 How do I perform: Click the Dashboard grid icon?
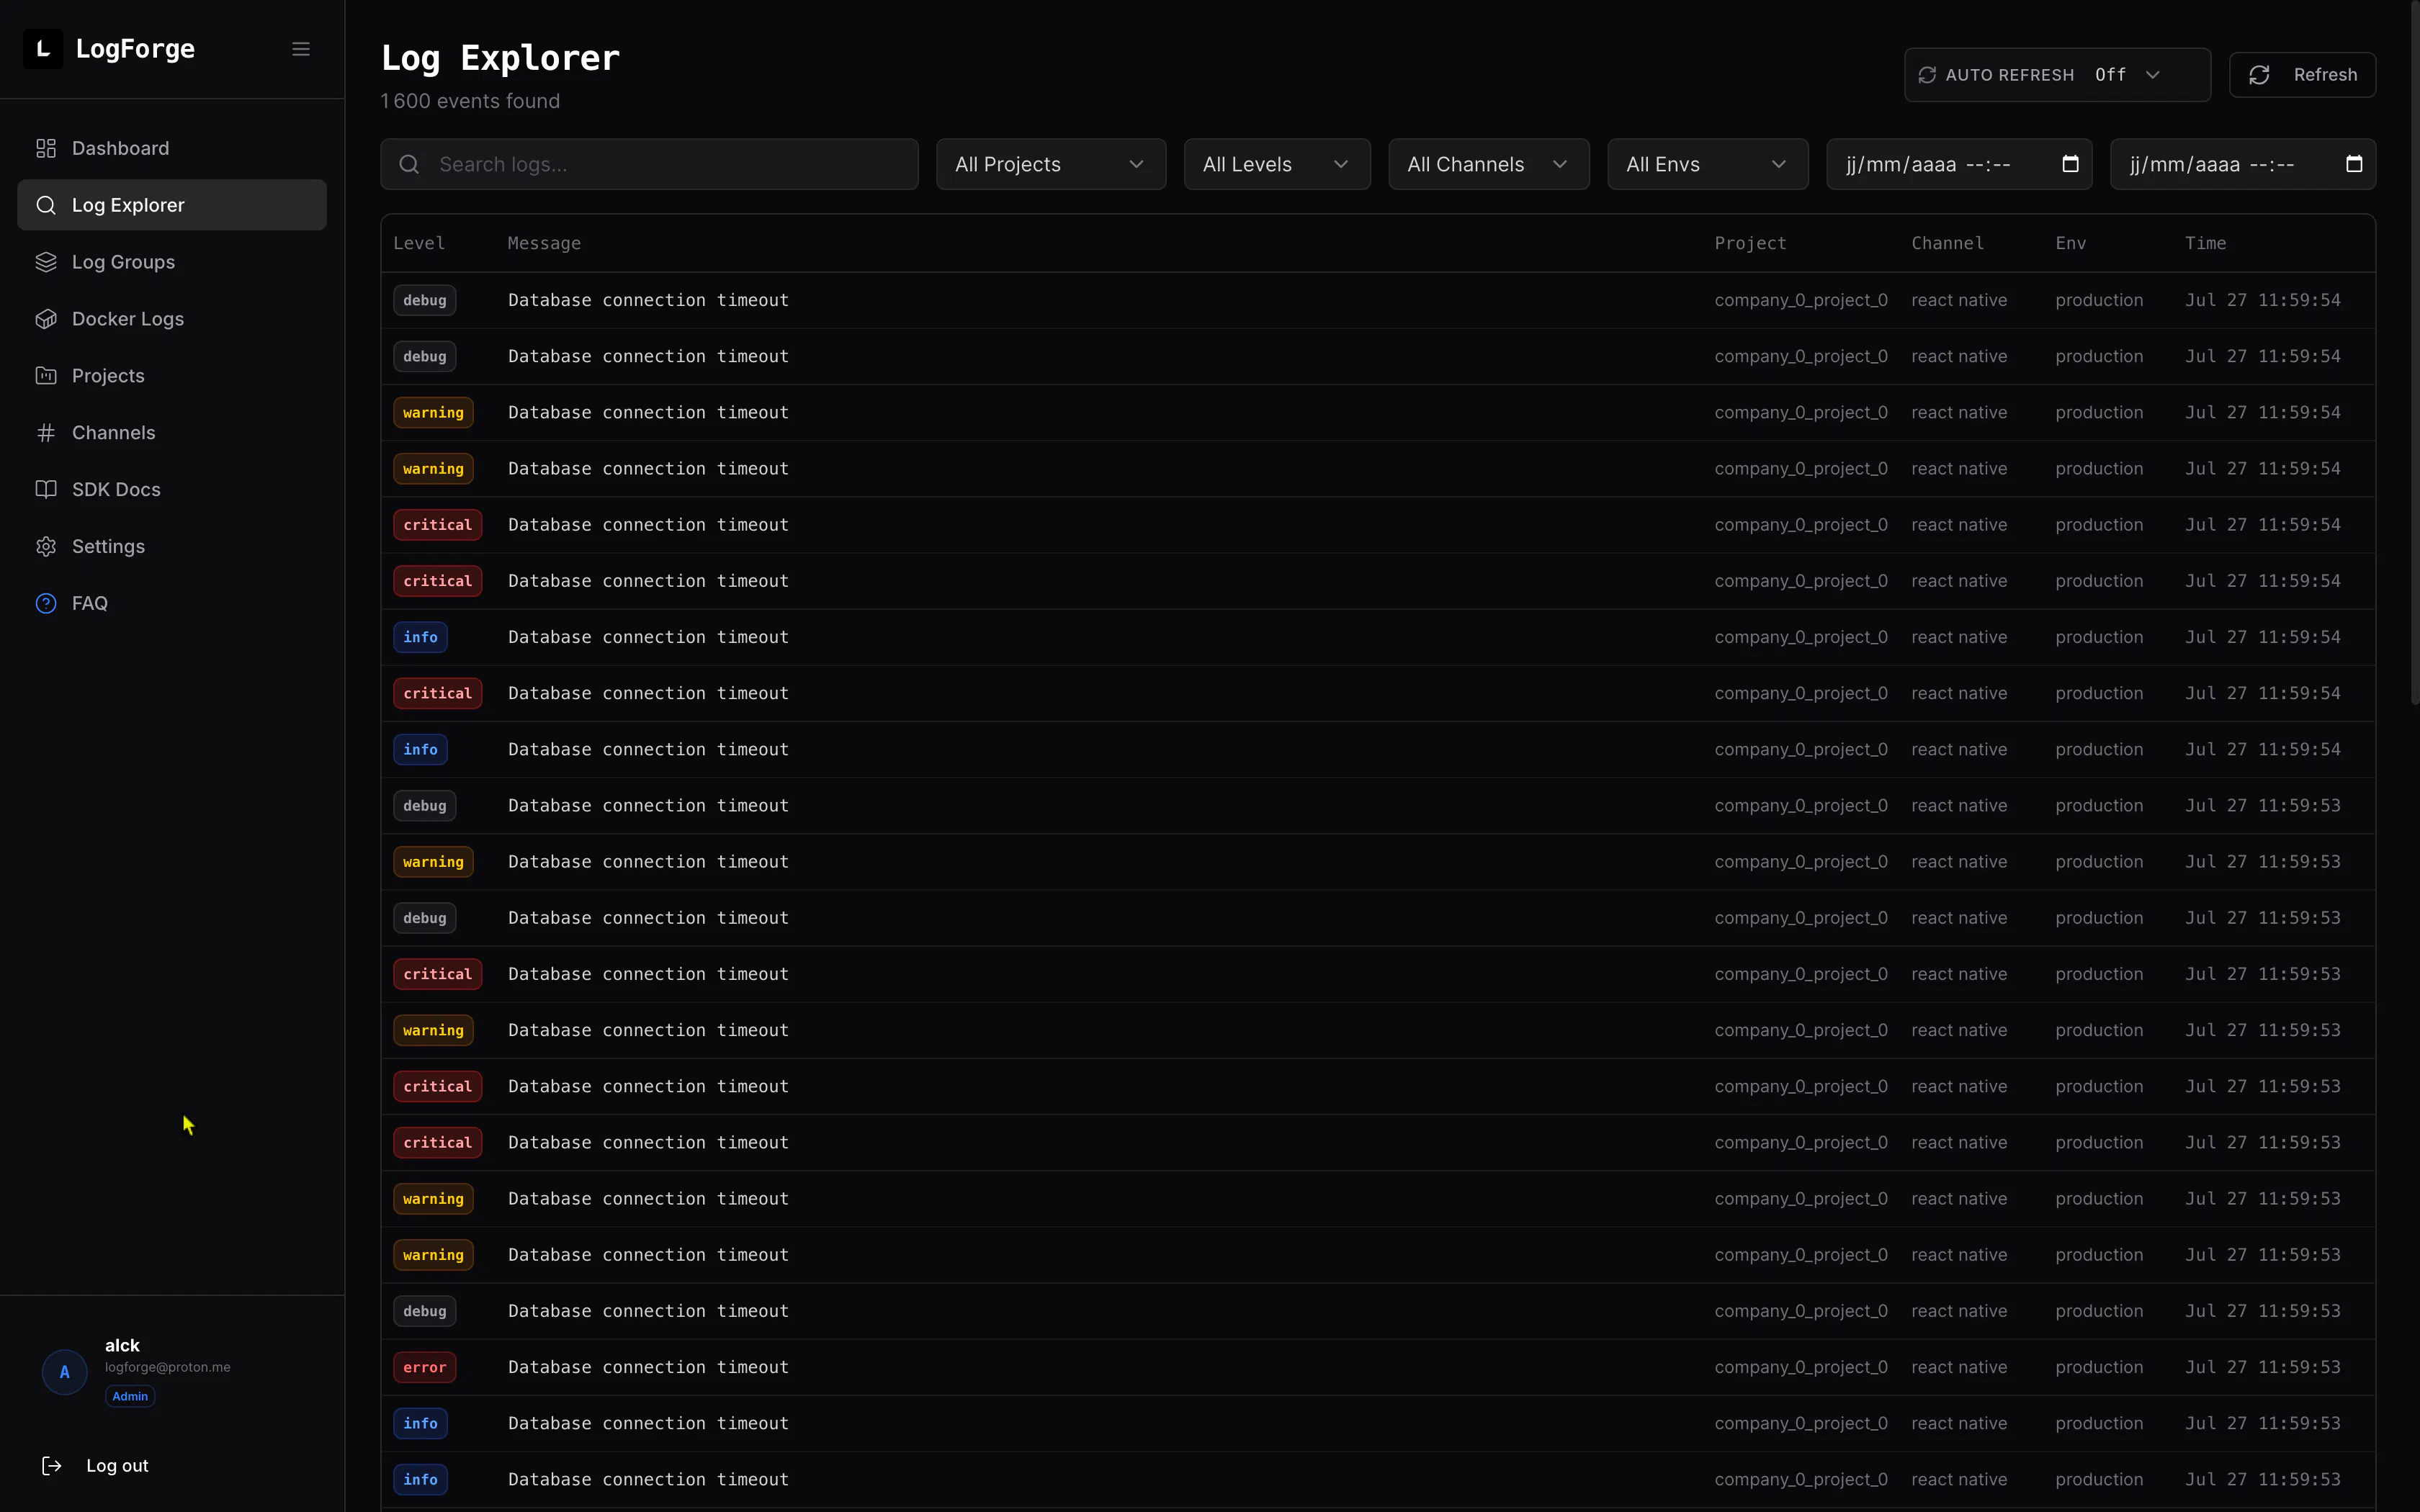(46, 148)
